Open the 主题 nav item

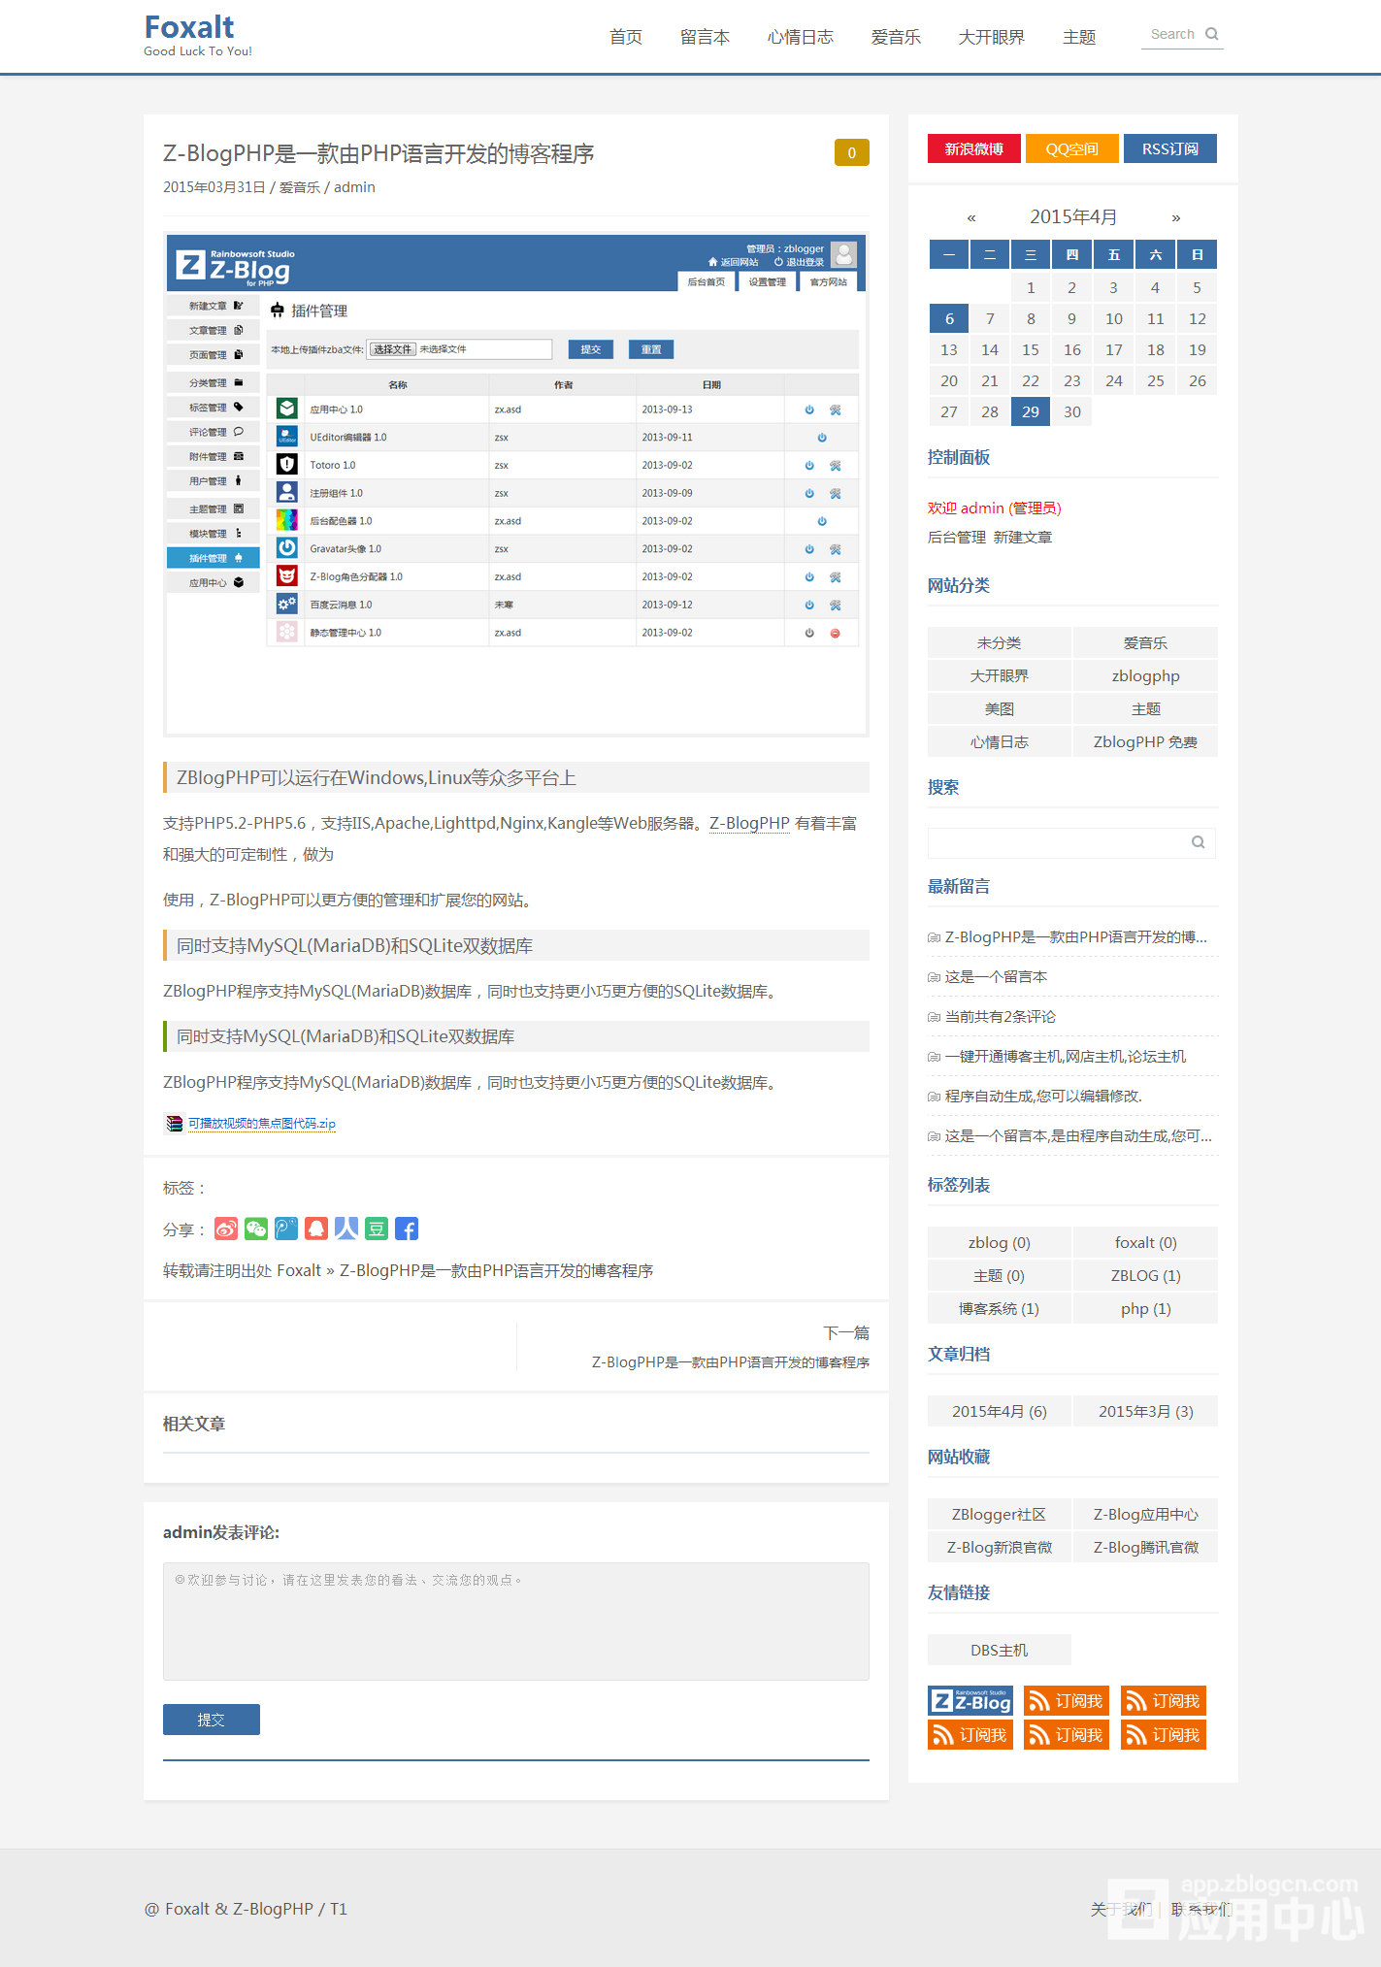[1079, 37]
